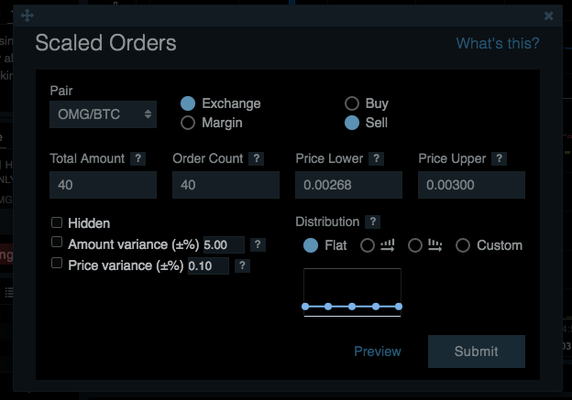Click the Order Count help icon

tap(256, 158)
